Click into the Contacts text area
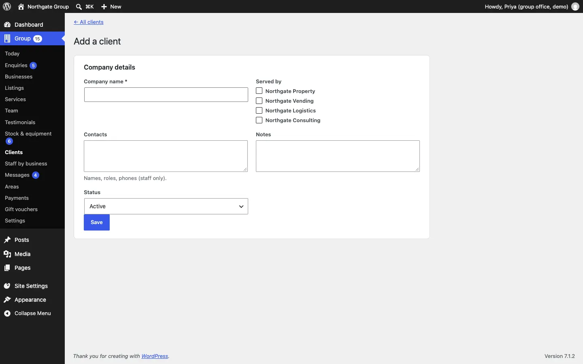Image resolution: width=583 pixels, height=364 pixels. (166, 156)
